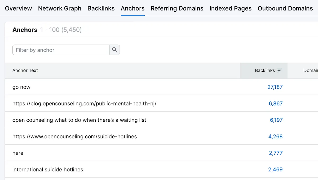Open the Outbound Domains tab

(x=285, y=8)
